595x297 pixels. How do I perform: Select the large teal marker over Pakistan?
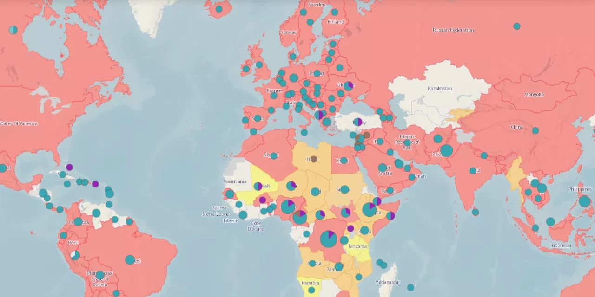pos(446,150)
